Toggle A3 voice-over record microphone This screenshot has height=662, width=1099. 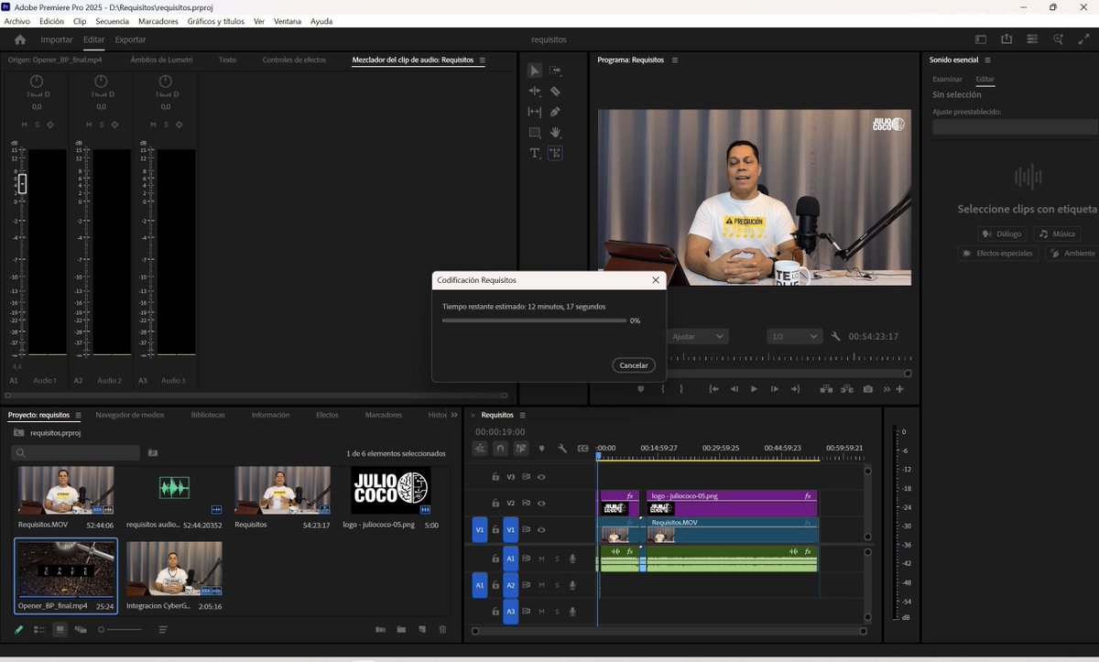(572, 611)
